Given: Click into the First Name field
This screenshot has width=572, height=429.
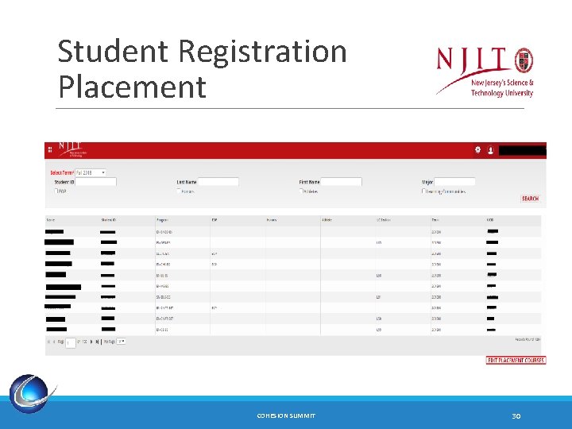Looking at the screenshot, I should click(341, 182).
